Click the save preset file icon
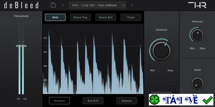Screen dimensions: 215x107 coord(53,5)
